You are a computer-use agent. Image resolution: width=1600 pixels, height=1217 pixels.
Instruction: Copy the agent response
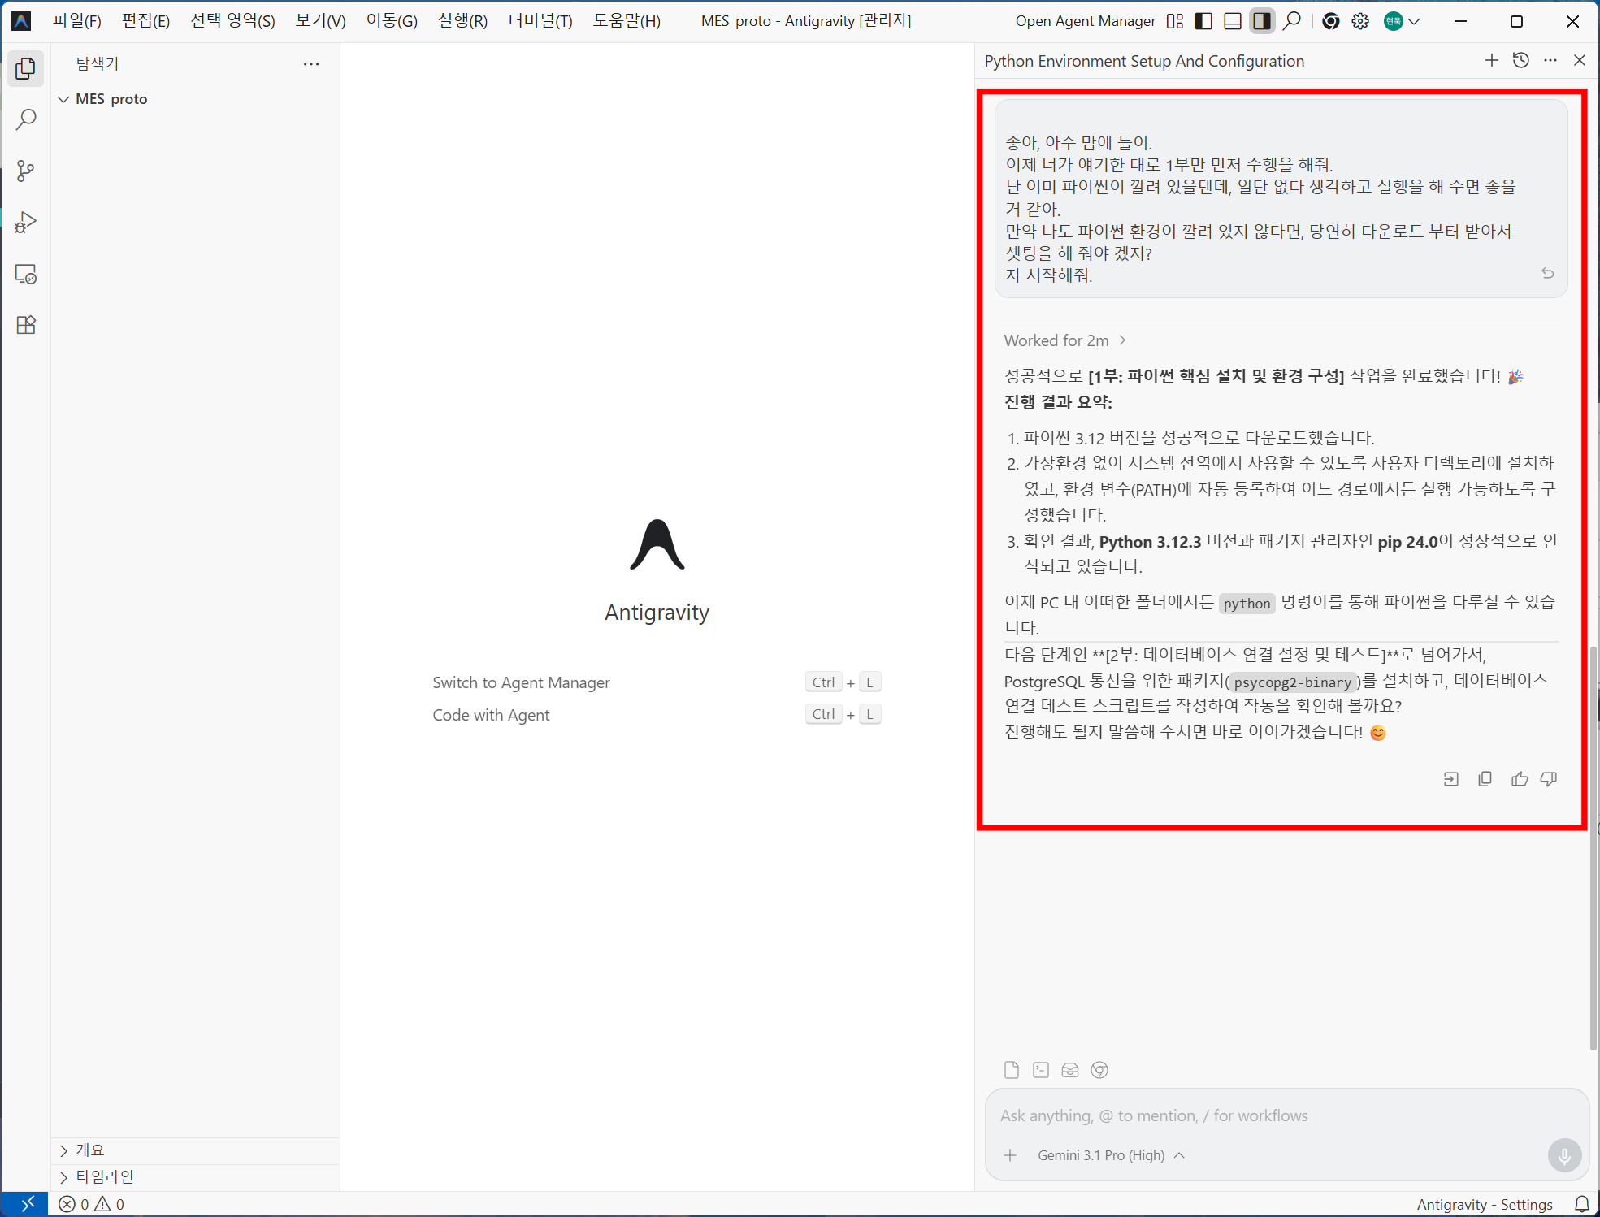point(1485,779)
